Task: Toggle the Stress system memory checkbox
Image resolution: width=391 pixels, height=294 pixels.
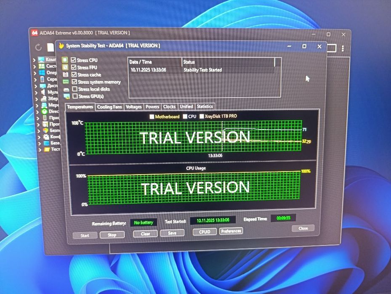Action: [x=74, y=82]
